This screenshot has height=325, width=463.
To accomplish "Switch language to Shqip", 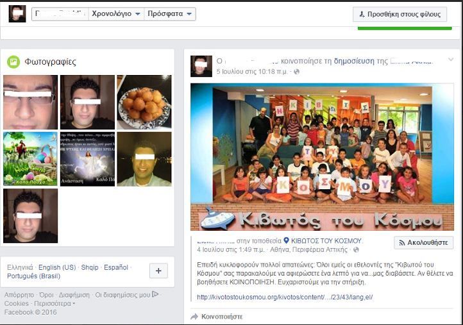I will [90, 267].
